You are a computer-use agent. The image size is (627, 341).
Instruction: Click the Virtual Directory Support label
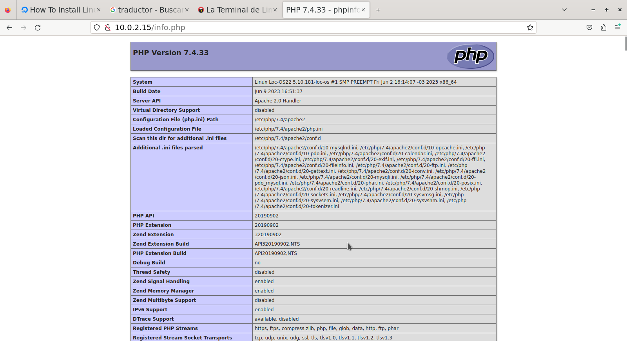point(166,110)
